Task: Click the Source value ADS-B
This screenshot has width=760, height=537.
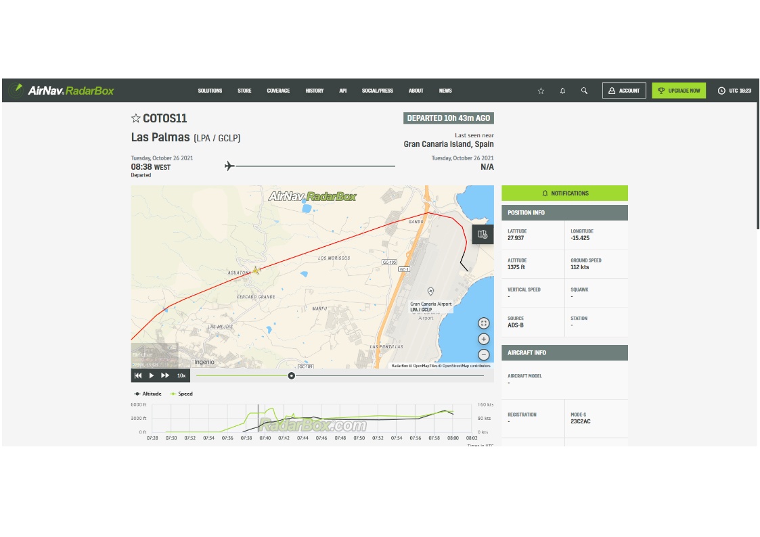Action: 516,325
